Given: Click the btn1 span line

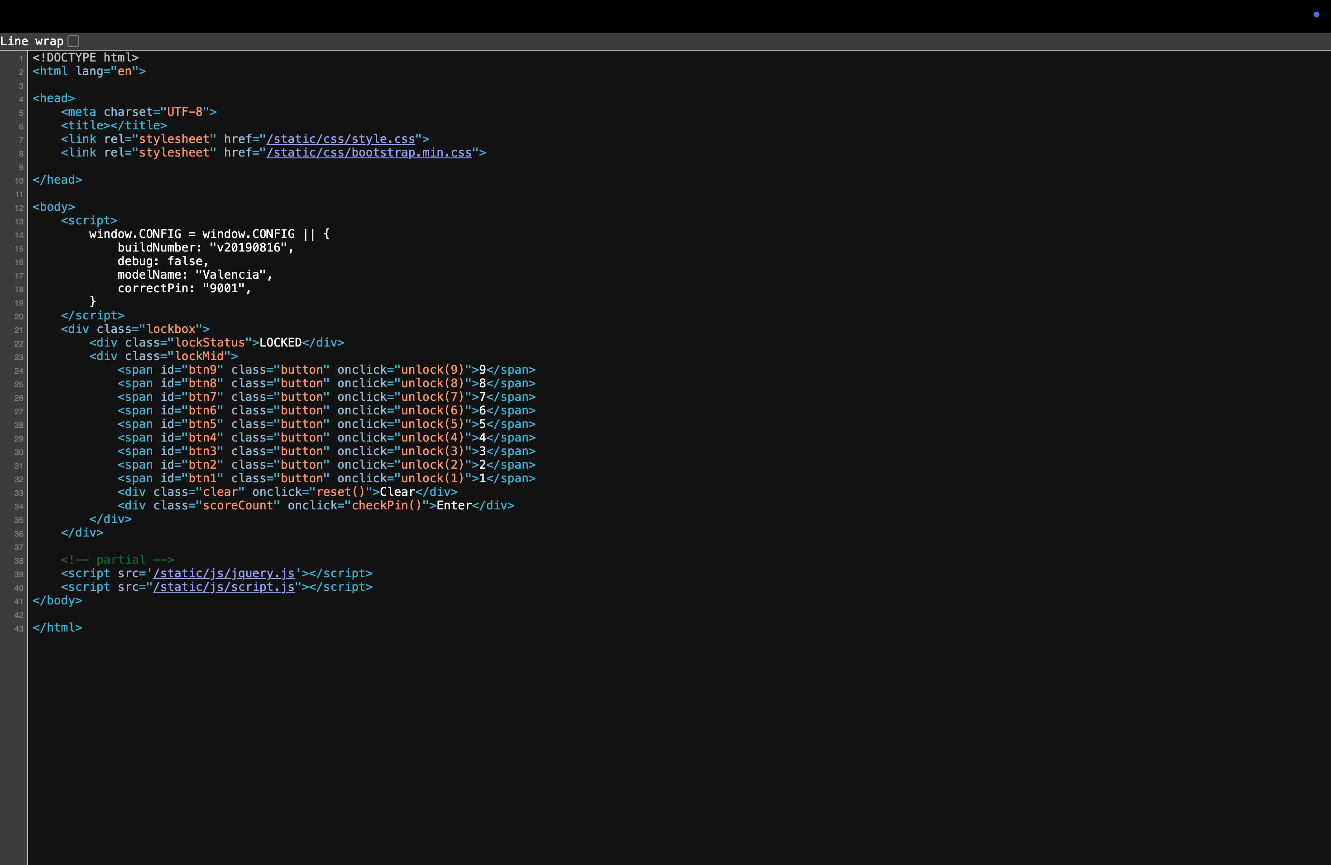Looking at the screenshot, I should click(326, 478).
